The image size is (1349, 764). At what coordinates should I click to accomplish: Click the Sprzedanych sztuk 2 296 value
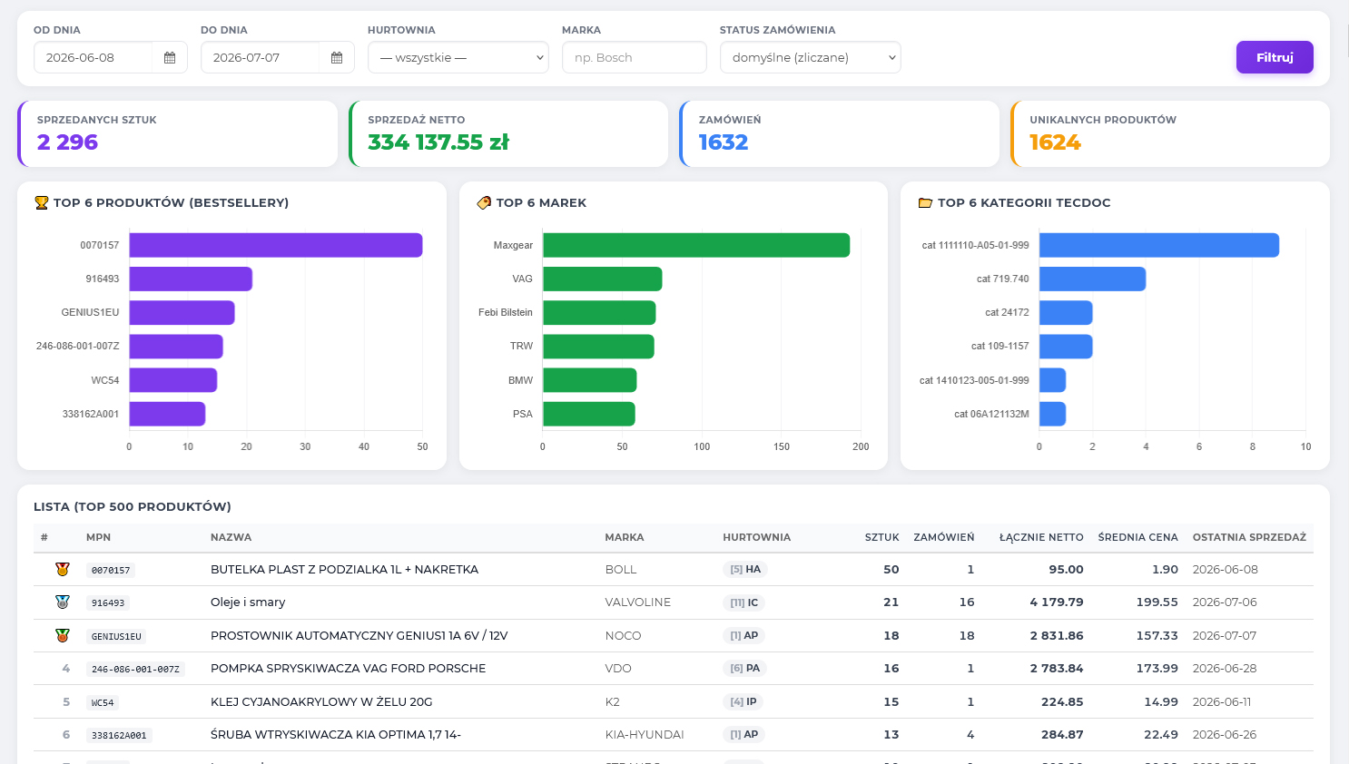click(67, 142)
